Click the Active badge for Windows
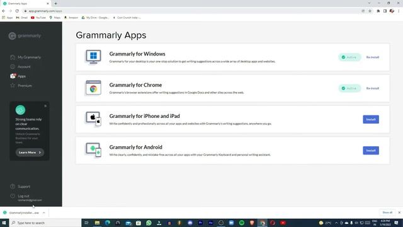This screenshot has height=227, width=403. [x=349, y=57]
